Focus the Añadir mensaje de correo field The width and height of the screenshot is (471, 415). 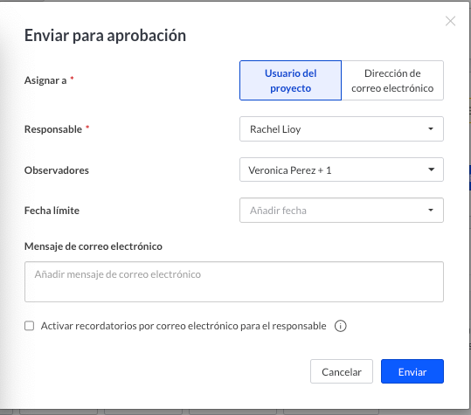coord(234,281)
